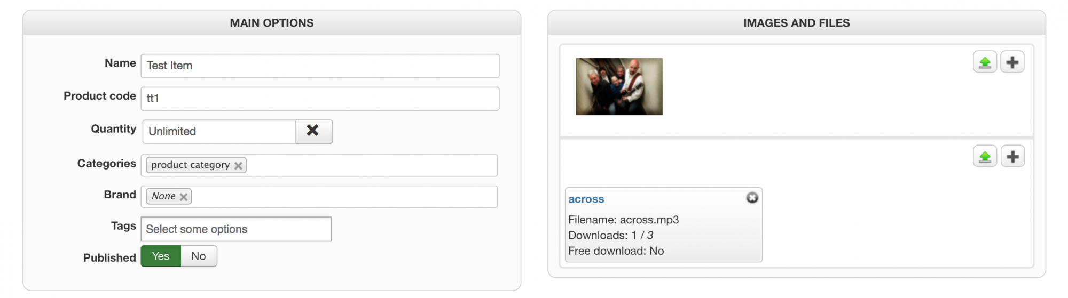Click the Name input field
1068x298 pixels.
click(320, 66)
